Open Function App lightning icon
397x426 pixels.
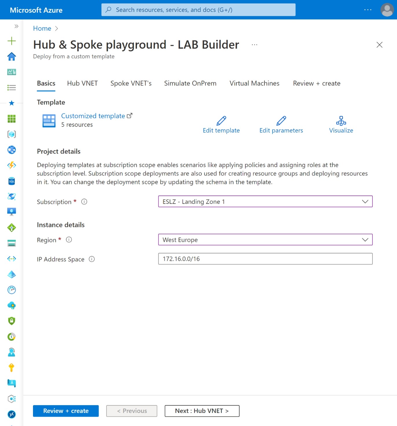[x=12, y=165]
